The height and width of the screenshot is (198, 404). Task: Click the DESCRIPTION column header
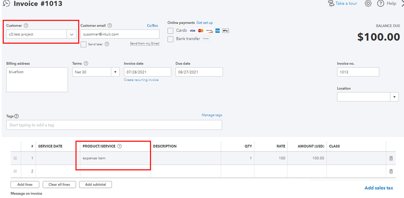[165, 146]
